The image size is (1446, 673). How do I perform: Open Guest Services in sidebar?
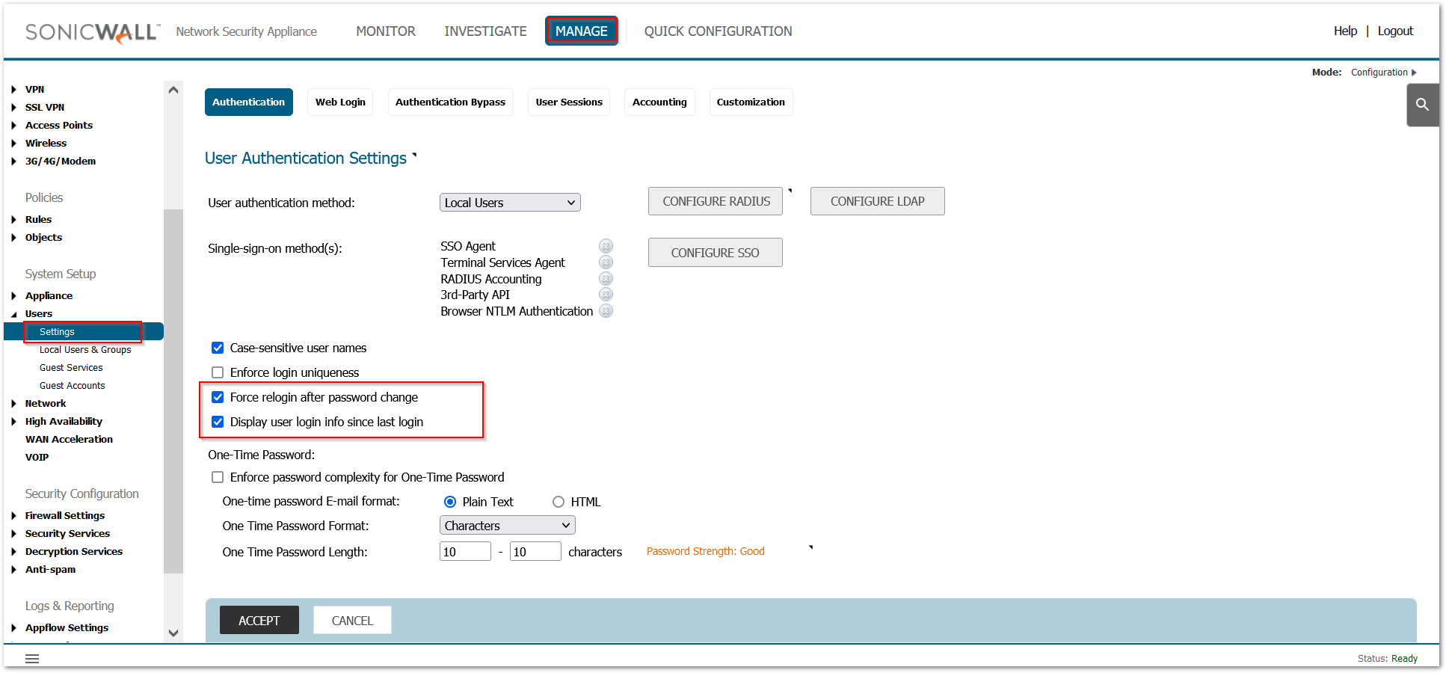pos(71,367)
